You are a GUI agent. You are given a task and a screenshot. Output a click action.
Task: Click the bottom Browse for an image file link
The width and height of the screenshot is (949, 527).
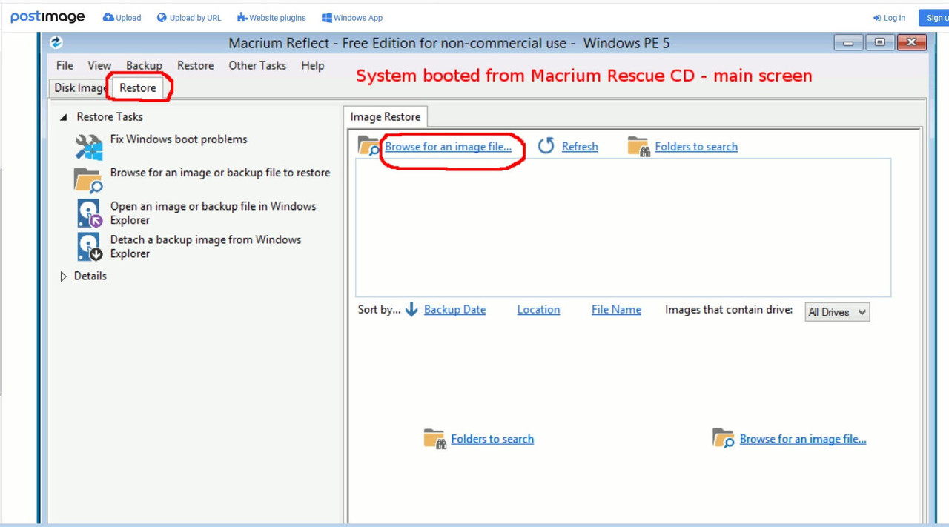[x=803, y=439]
